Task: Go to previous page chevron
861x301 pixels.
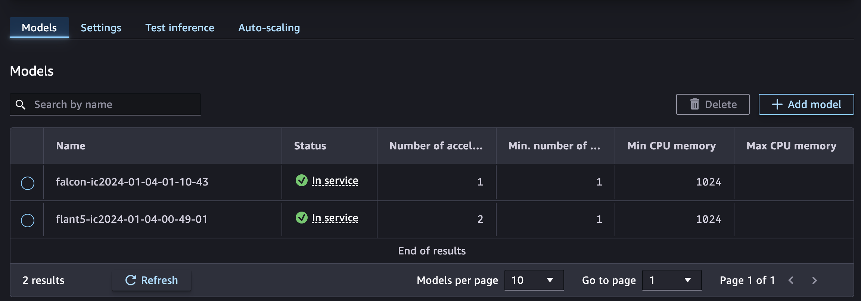Action: coord(790,280)
